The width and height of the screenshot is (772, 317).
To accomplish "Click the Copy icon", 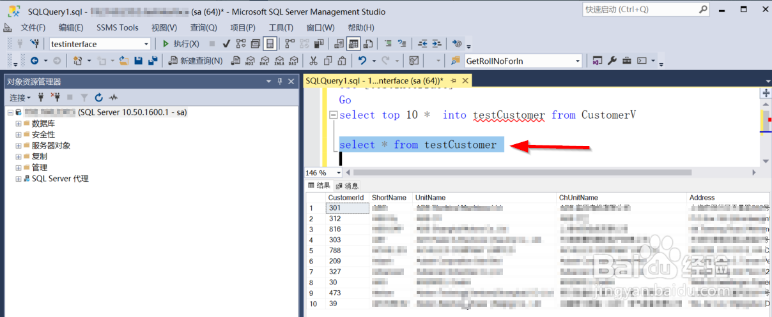I will click(328, 61).
